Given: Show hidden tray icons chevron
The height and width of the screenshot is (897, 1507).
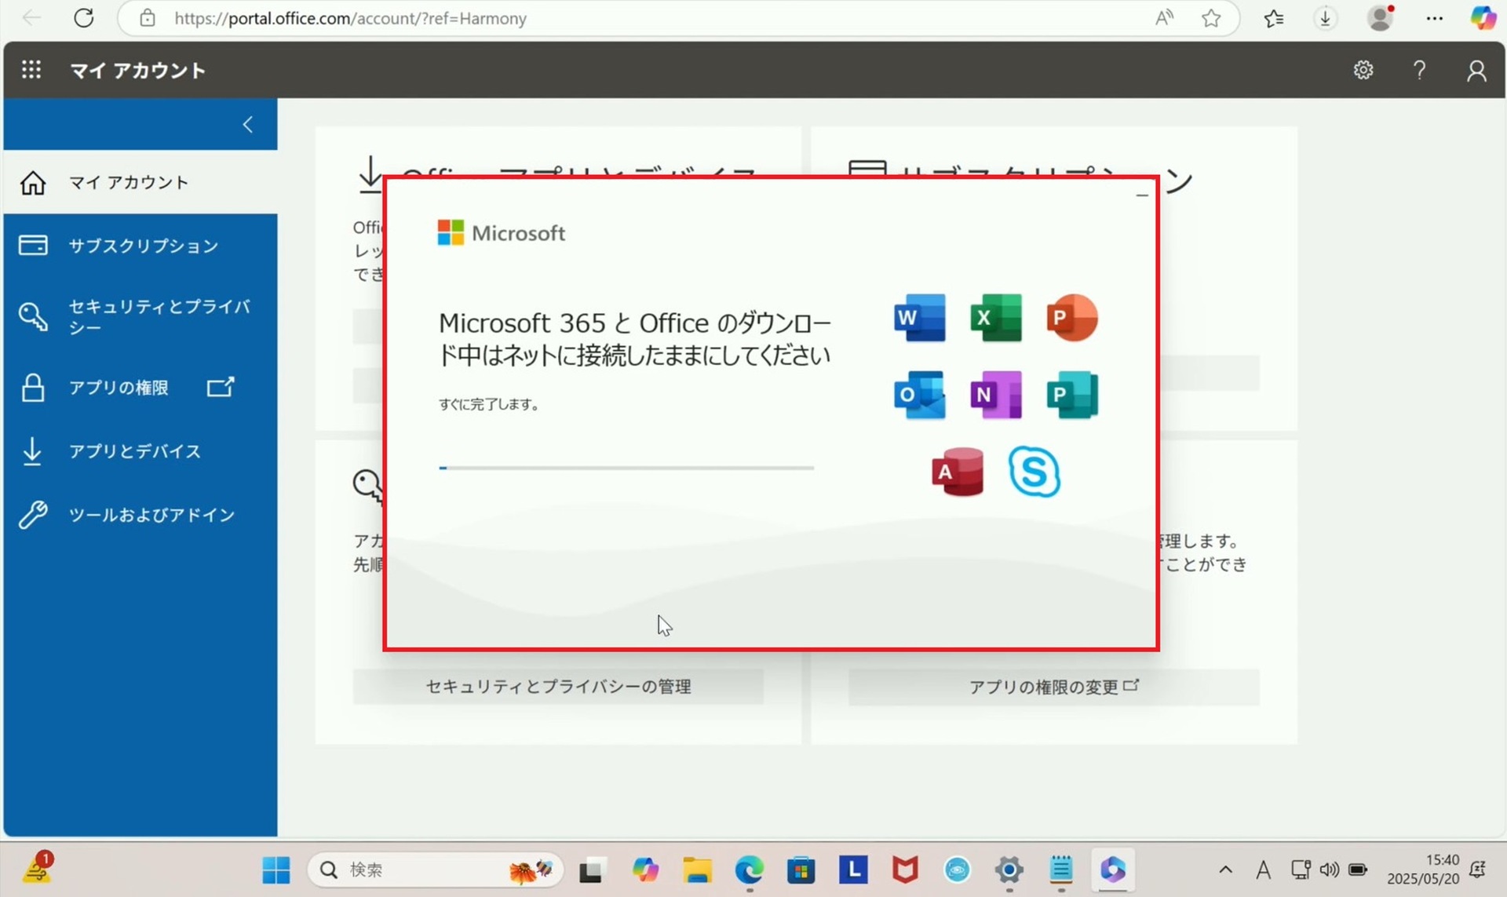Looking at the screenshot, I should pyautogui.click(x=1225, y=870).
